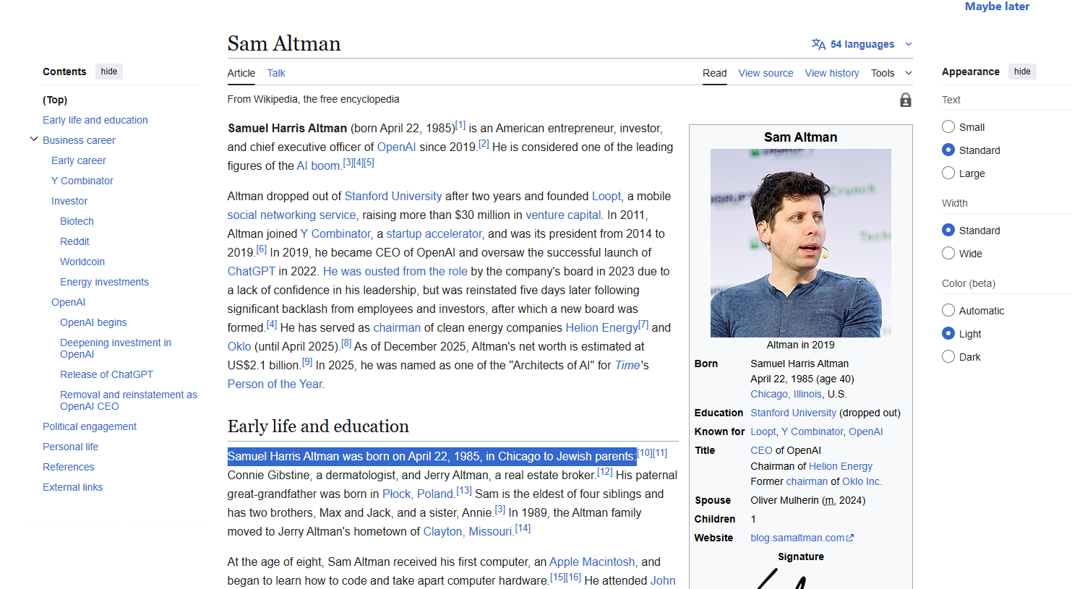The width and height of the screenshot is (1072, 589).
Task: Switch color mode to Dark
Action: tap(948, 357)
